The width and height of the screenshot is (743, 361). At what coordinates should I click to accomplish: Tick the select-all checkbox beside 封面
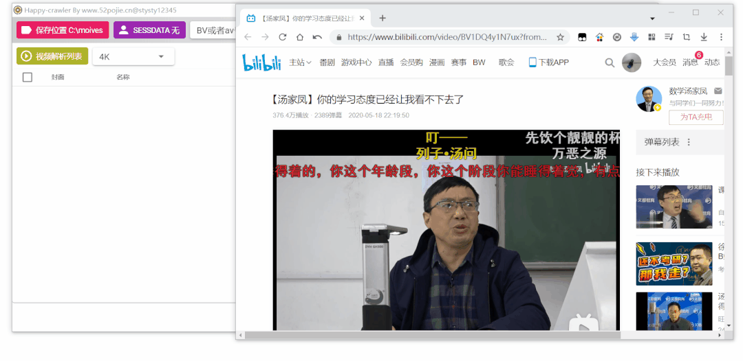tap(28, 77)
